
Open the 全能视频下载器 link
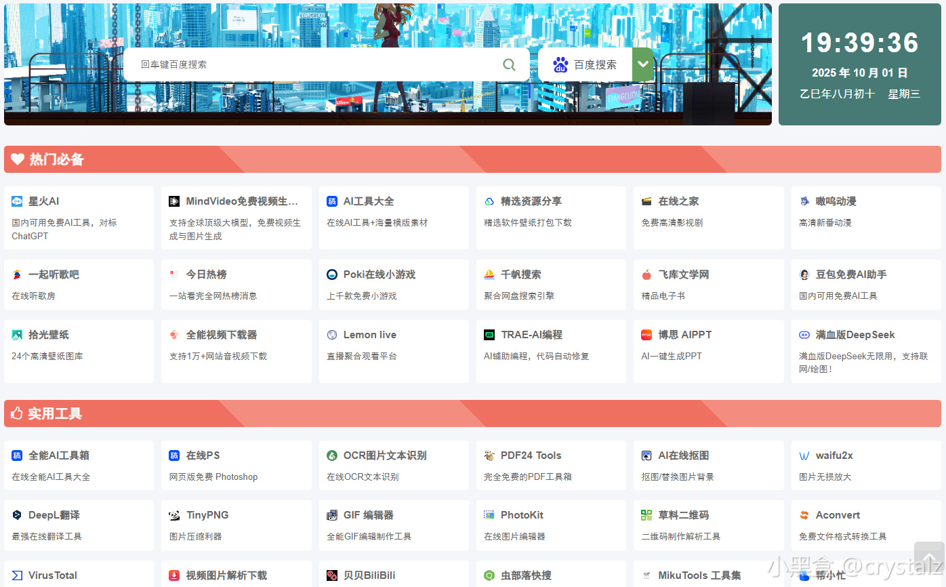click(x=222, y=335)
